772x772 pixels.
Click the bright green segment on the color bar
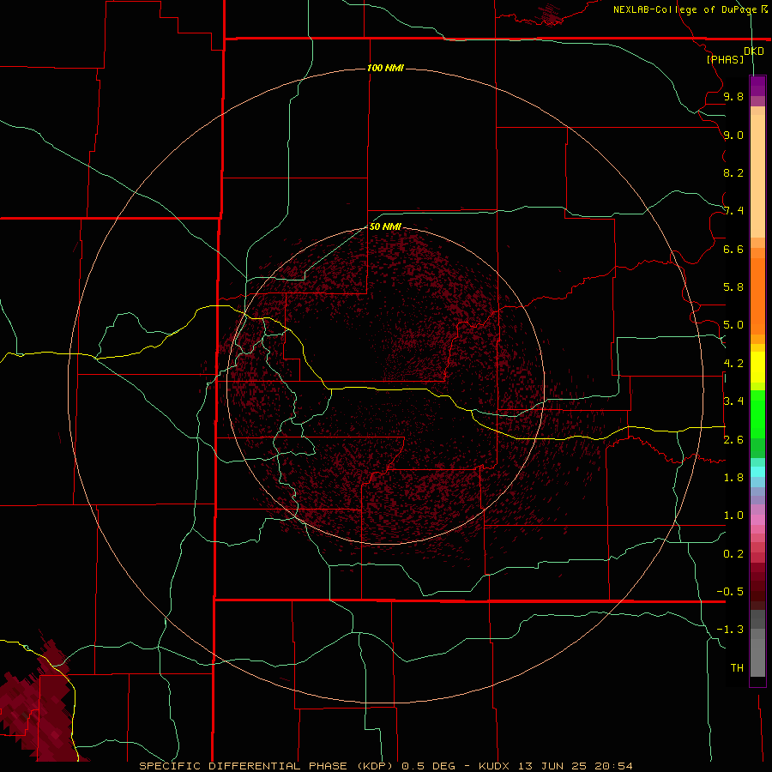coord(757,413)
